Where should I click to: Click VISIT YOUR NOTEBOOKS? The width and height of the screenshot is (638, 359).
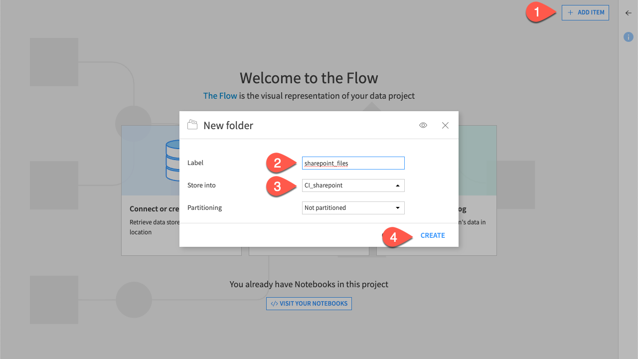click(309, 303)
